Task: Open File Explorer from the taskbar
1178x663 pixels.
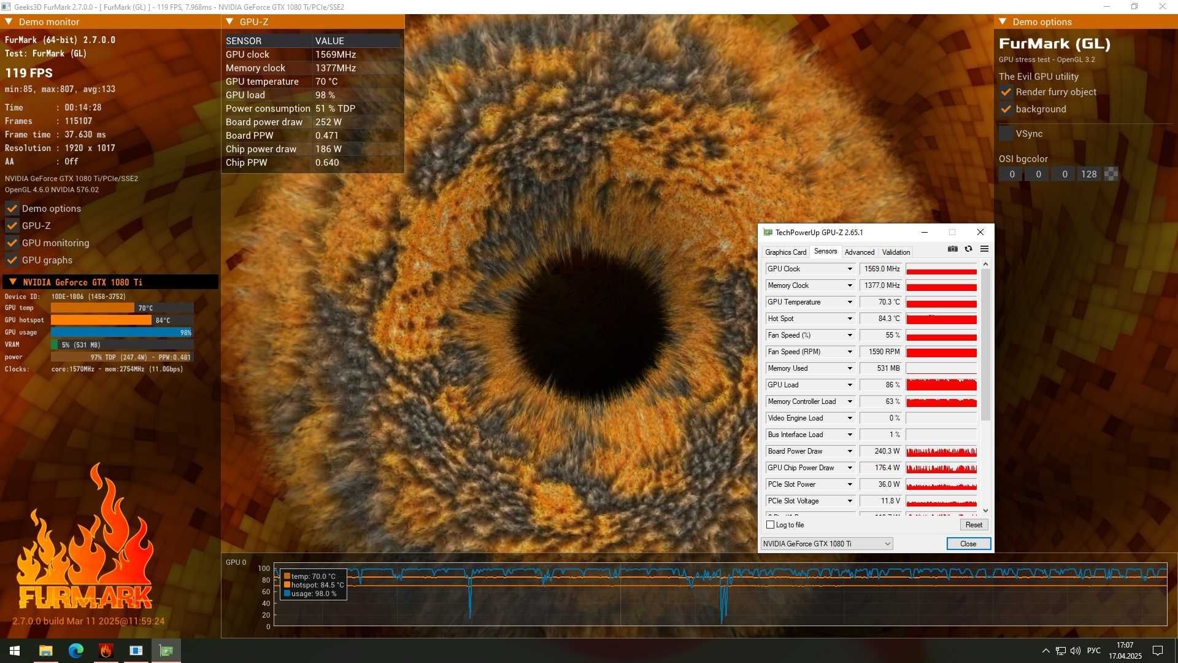Action: point(45,651)
